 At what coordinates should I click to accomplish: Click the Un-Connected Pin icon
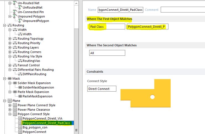click(x=15, y=12)
